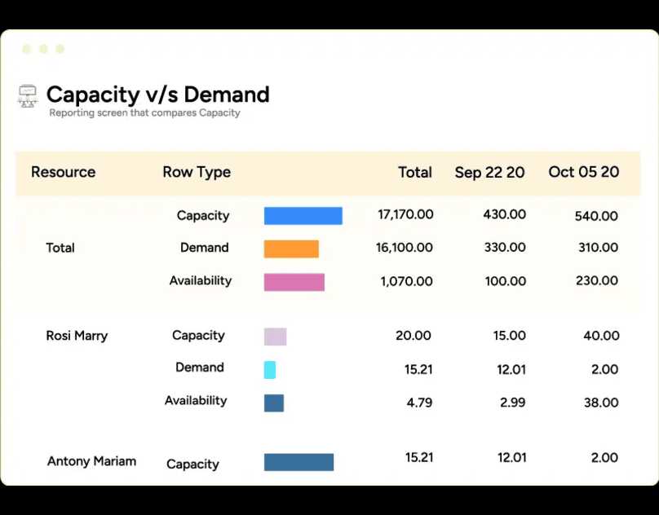The height and width of the screenshot is (515, 659).
Task: Click the Row Type column header
Action: pyautogui.click(x=197, y=172)
